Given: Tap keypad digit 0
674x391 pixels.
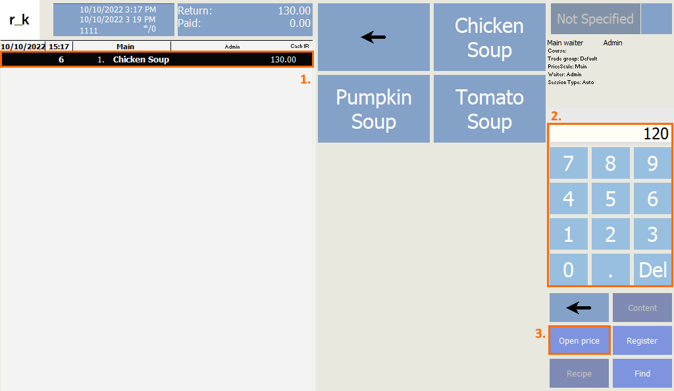Looking at the screenshot, I should click(568, 269).
